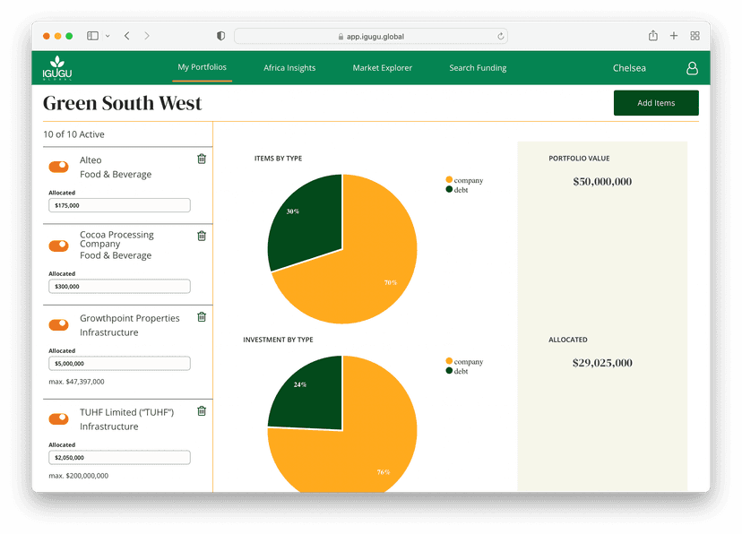The width and height of the screenshot is (742, 534).
Task: Click the Growthpoint Properties name
Action: (x=130, y=318)
